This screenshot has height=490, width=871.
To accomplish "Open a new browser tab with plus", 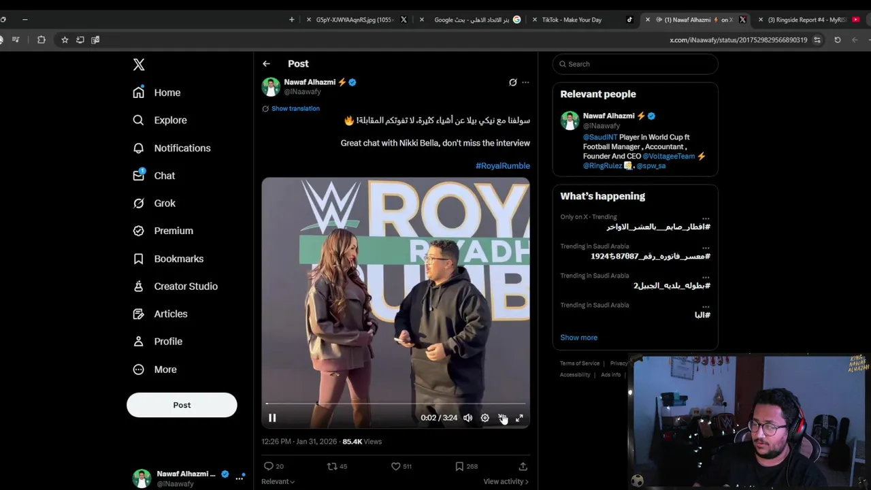I will point(292,20).
